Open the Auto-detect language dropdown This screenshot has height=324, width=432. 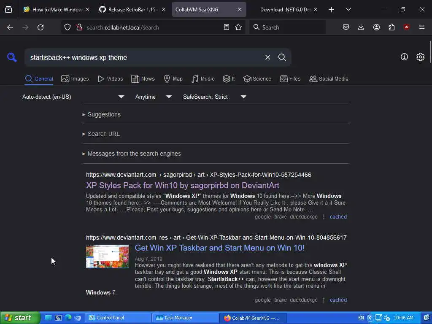73,97
